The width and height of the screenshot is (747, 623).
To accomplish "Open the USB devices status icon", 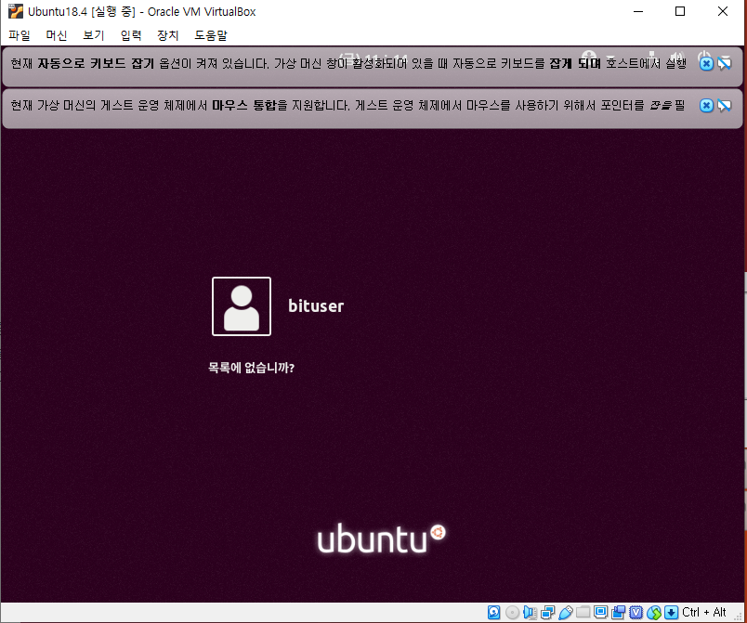I will (x=566, y=612).
